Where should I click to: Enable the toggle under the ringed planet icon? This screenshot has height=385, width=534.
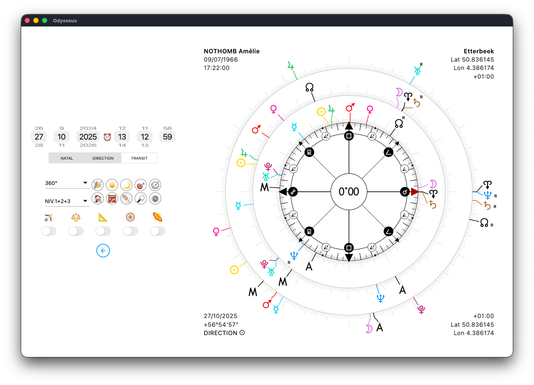pos(158,231)
